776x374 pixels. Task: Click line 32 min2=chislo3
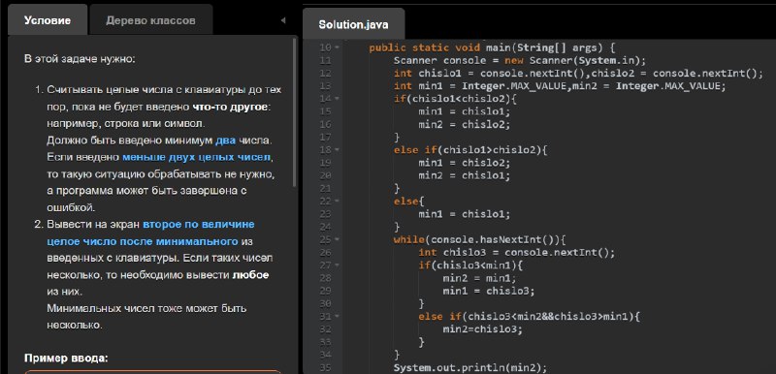(482, 329)
